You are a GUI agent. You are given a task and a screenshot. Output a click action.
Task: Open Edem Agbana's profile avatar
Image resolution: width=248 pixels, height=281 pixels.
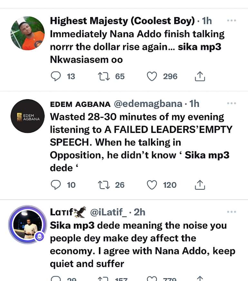click(x=28, y=116)
